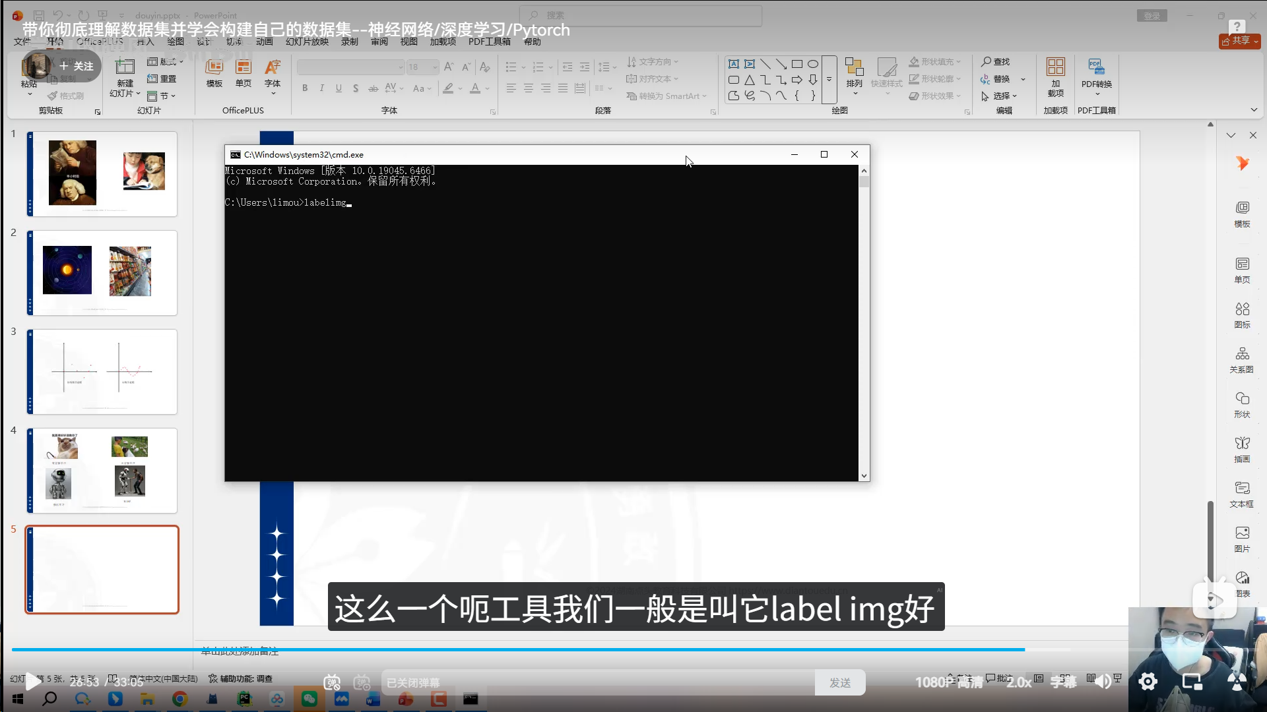The image size is (1267, 712).
Task: Open the 2.0x playback speed menu
Action: pos(1018,682)
